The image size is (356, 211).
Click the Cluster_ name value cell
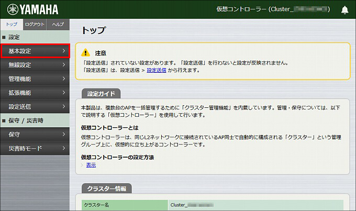pyautogui.click(x=255, y=205)
